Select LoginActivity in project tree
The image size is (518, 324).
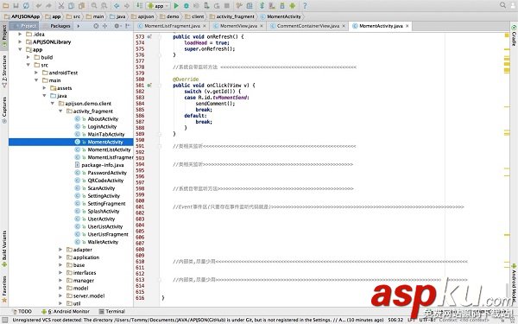pos(102,127)
